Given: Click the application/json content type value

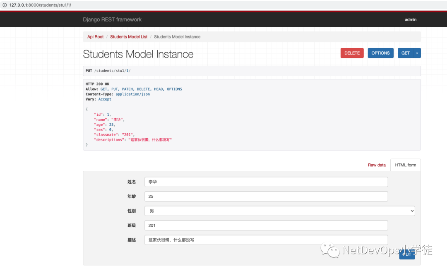Looking at the screenshot, I should [132, 94].
